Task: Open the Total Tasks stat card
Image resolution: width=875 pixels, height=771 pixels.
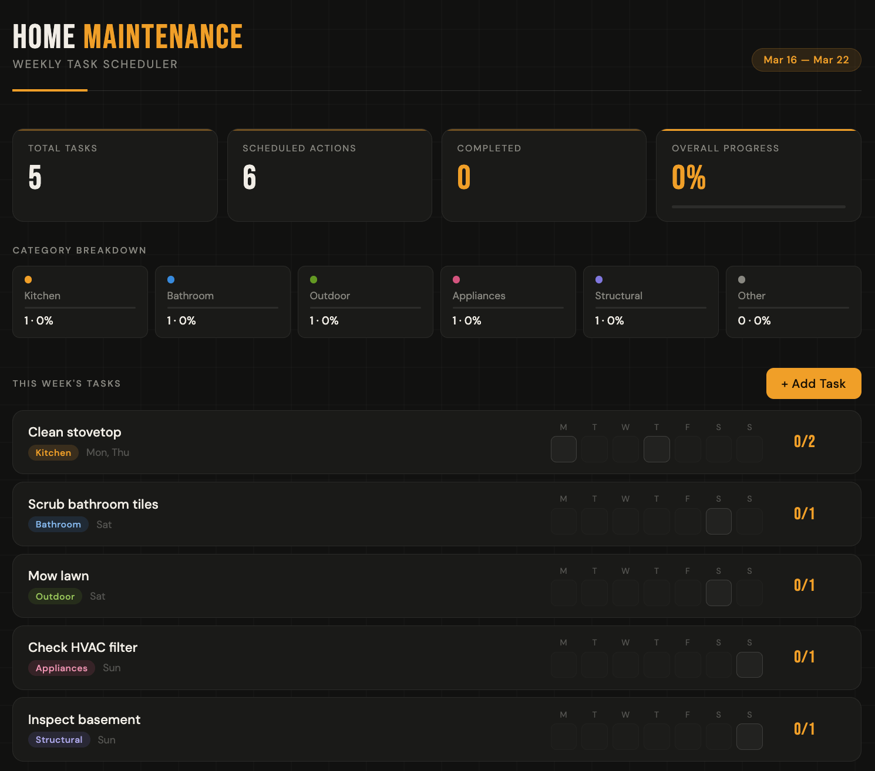Action: click(115, 175)
